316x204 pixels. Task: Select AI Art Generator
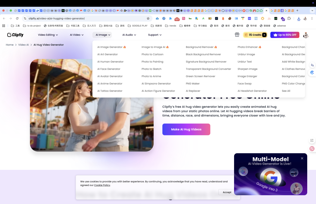(x=107, y=54)
